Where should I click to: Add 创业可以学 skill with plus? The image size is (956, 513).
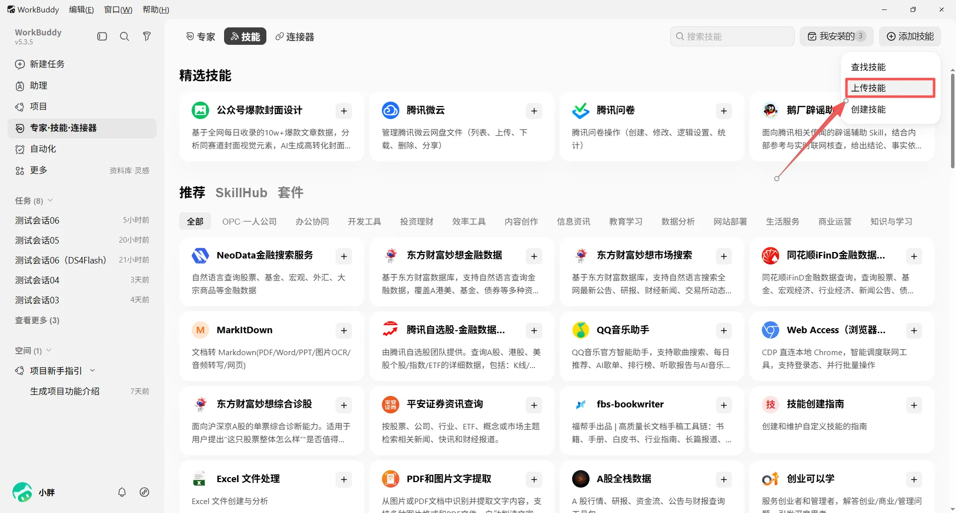click(x=914, y=480)
